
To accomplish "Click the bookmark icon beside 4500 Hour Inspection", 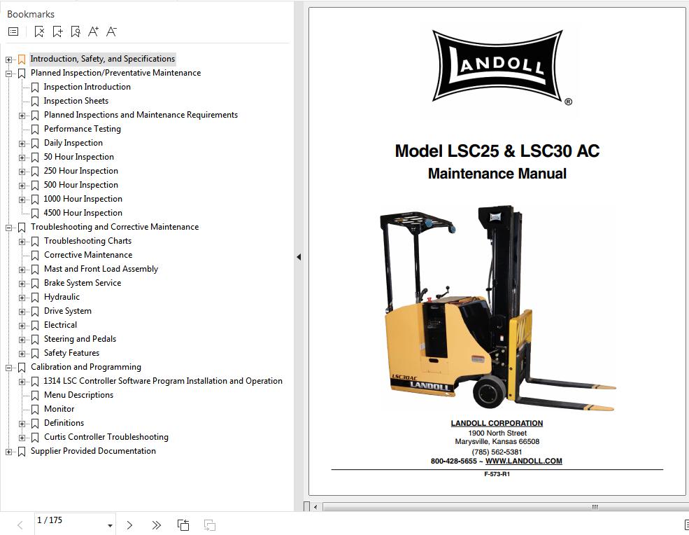I will tap(35, 214).
